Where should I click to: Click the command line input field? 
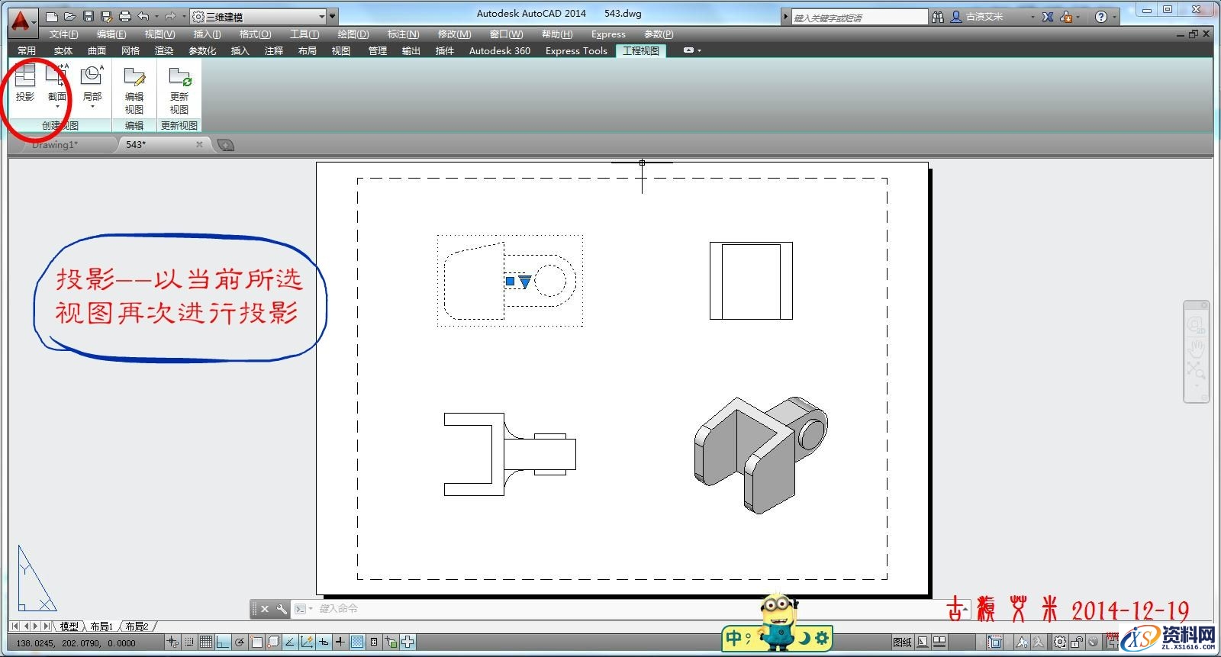pyautogui.click(x=610, y=609)
